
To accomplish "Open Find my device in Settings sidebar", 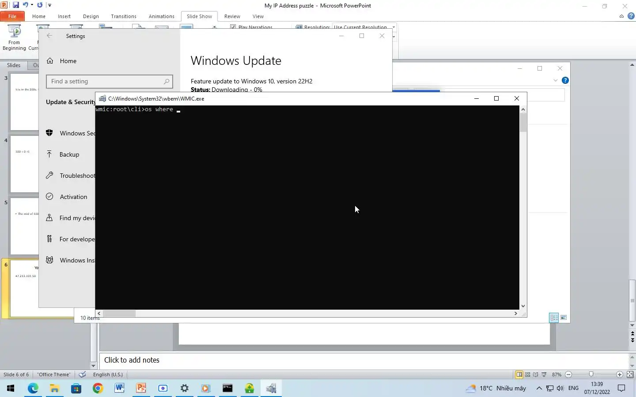I will point(71,218).
